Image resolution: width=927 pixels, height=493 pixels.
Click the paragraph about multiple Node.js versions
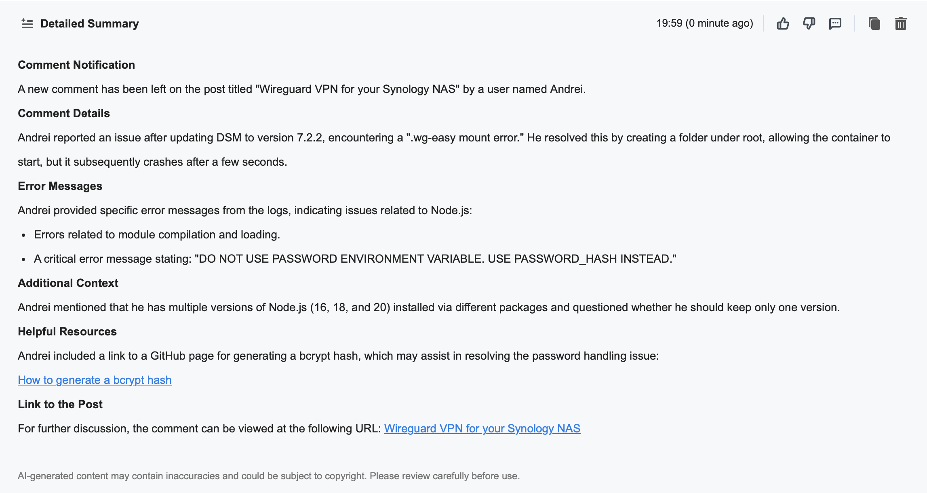click(x=429, y=307)
